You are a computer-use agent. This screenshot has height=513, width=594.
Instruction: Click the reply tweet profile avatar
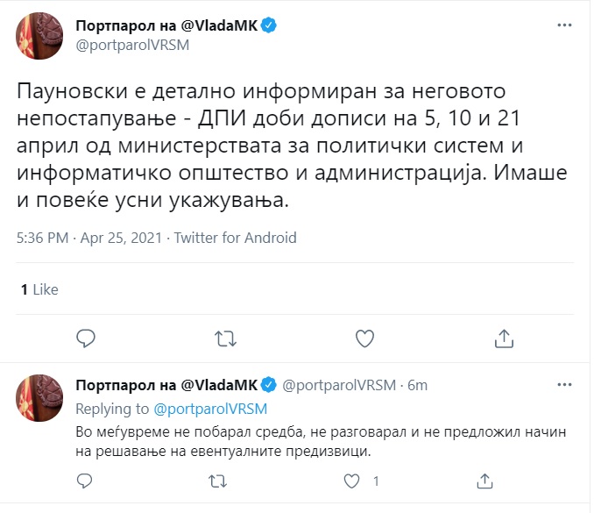pos(39,398)
